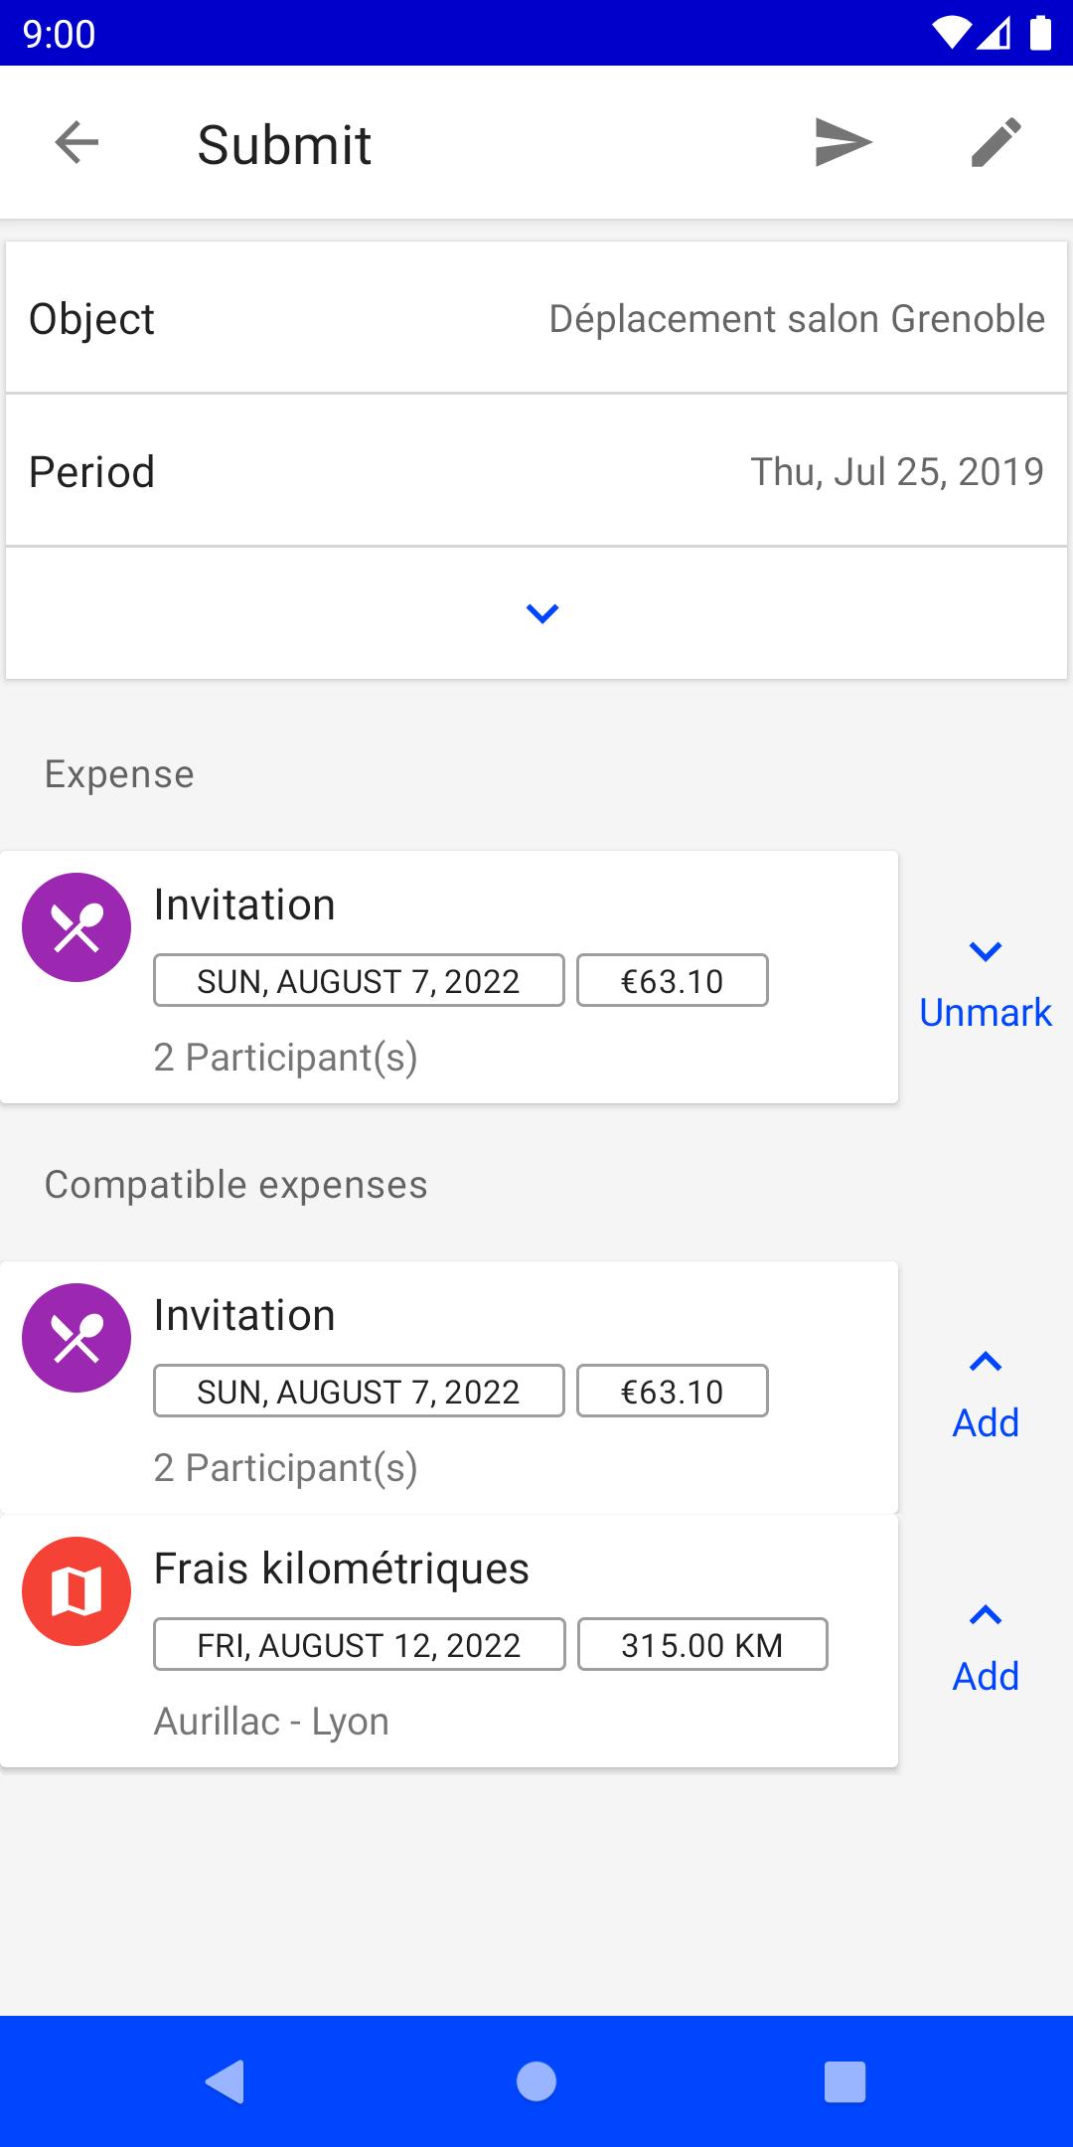Open Object field Déplacement salon Grenoble
The height and width of the screenshot is (2147, 1073).
coord(536,318)
